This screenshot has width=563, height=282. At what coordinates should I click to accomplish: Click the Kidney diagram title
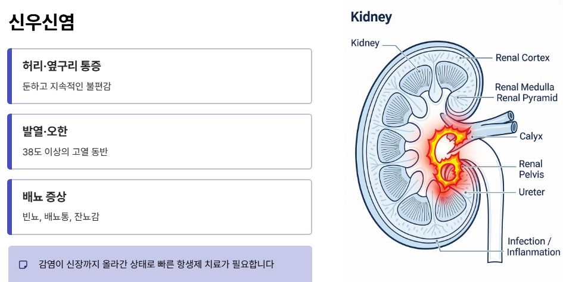(x=371, y=17)
